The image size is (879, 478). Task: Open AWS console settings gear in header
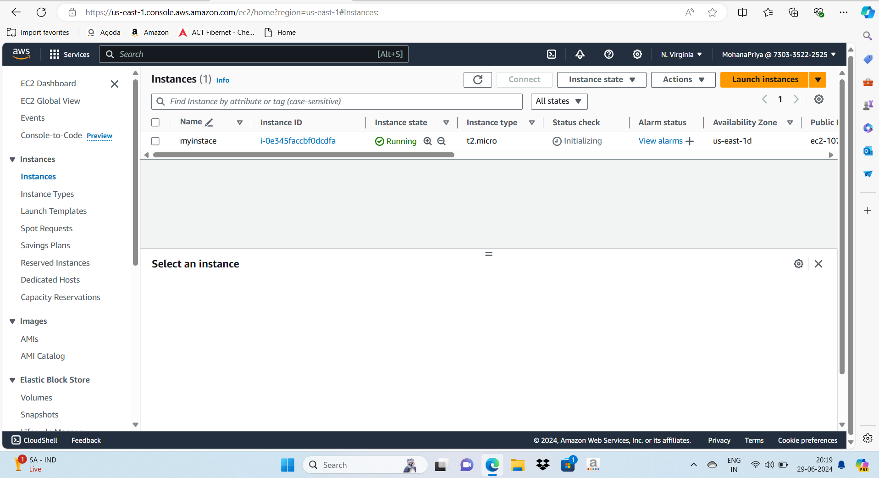click(x=637, y=54)
